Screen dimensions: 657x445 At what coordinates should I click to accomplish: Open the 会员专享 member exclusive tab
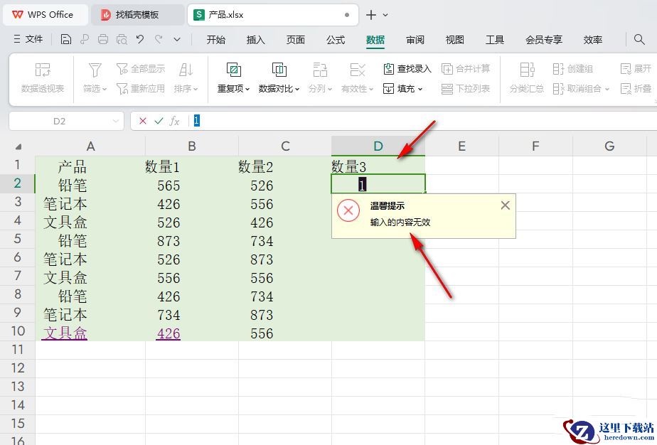544,39
